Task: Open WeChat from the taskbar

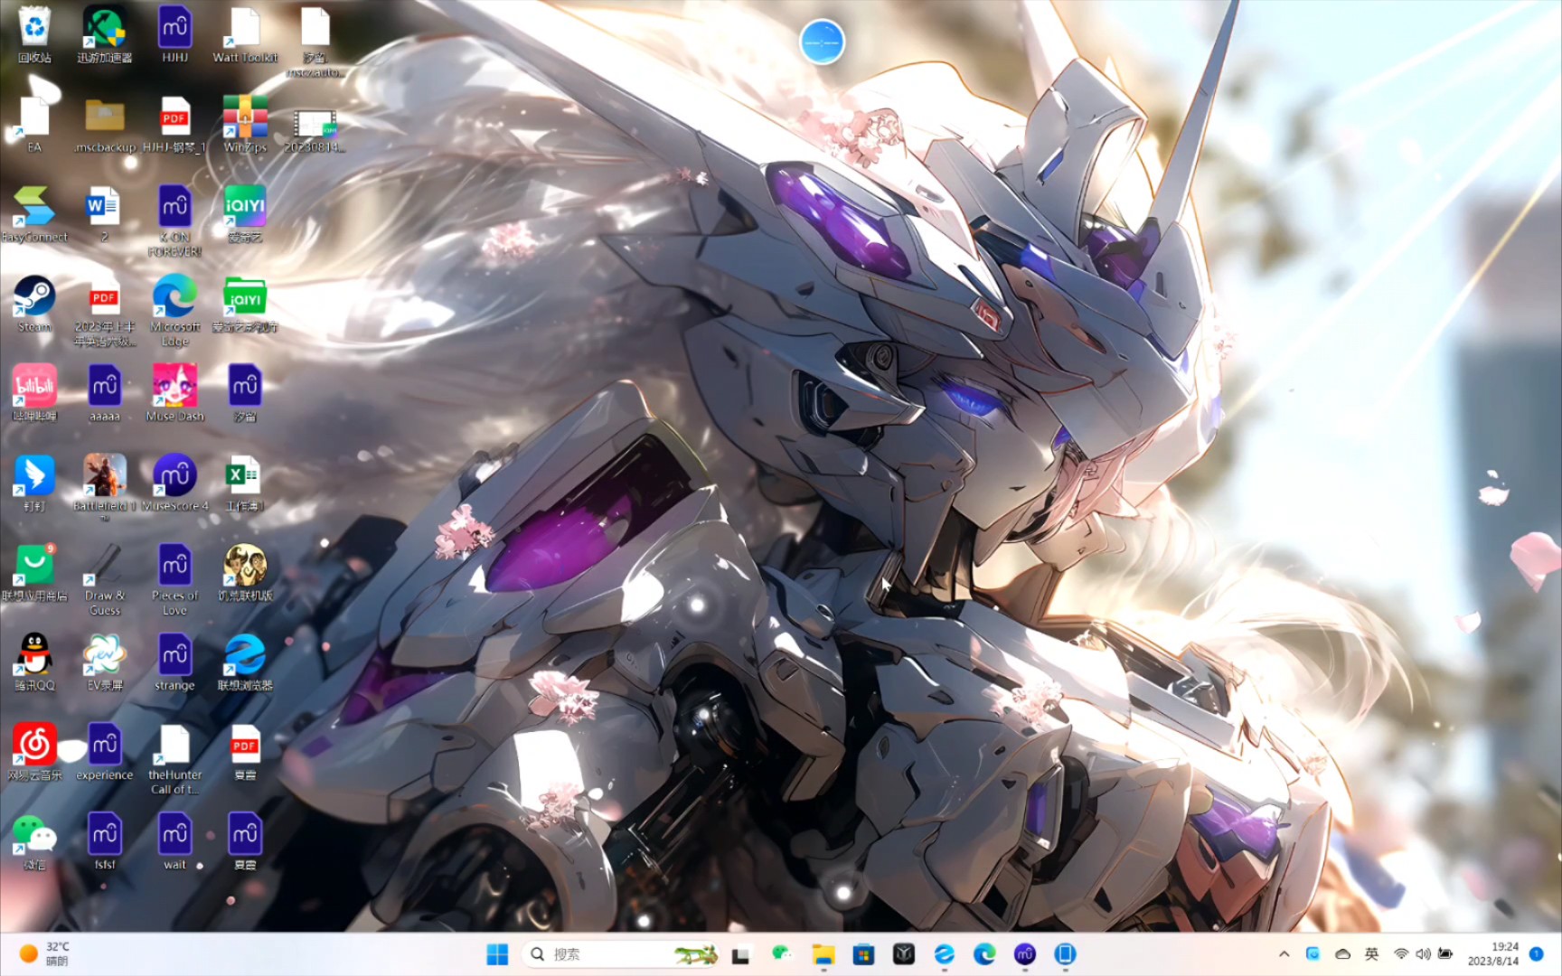Action: tap(782, 954)
